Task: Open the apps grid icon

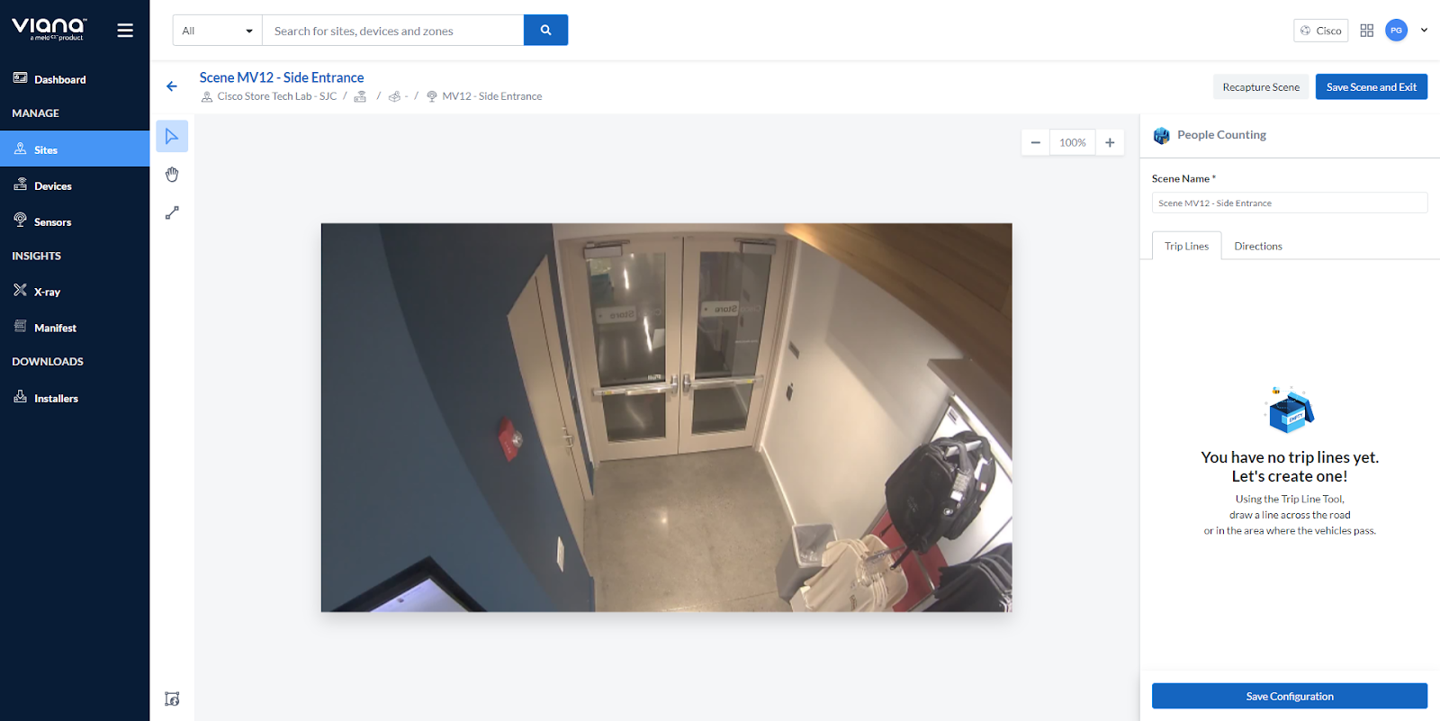Action: (x=1366, y=31)
